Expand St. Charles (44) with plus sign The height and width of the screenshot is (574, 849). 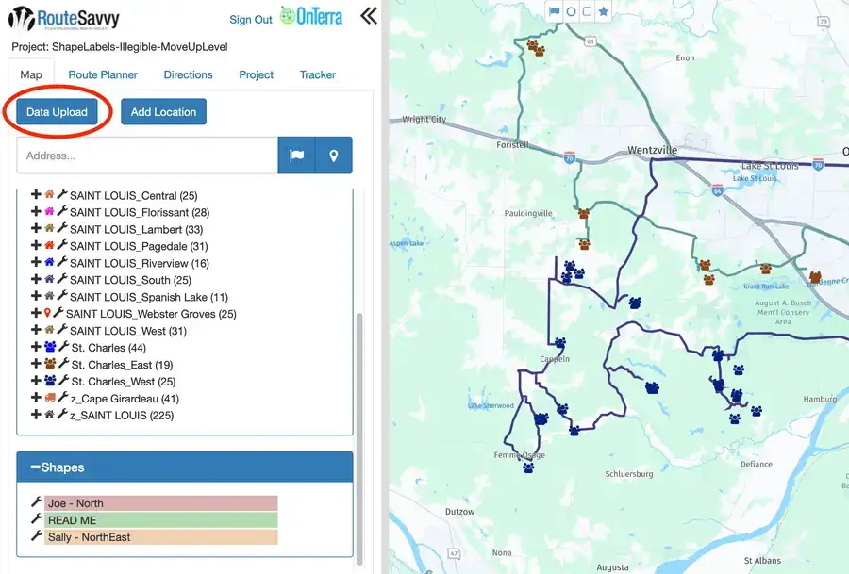click(36, 346)
